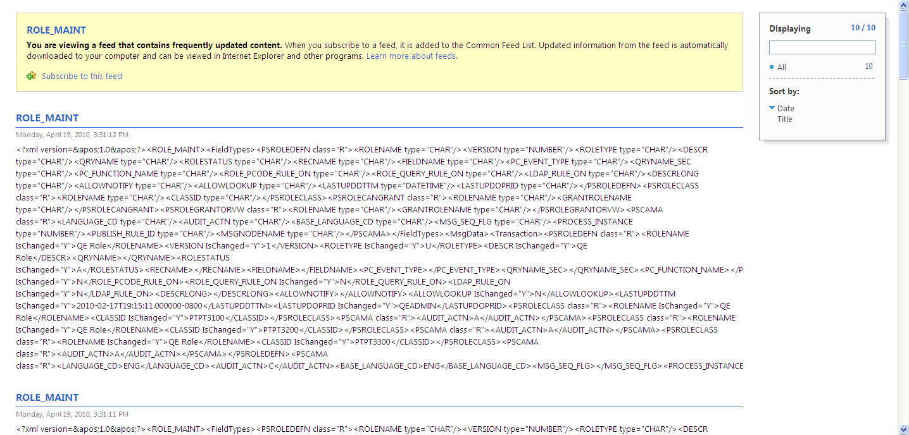The height and width of the screenshot is (435, 909).
Task: Select the All filter radio bullet
Action: pyautogui.click(x=773, y=66)
